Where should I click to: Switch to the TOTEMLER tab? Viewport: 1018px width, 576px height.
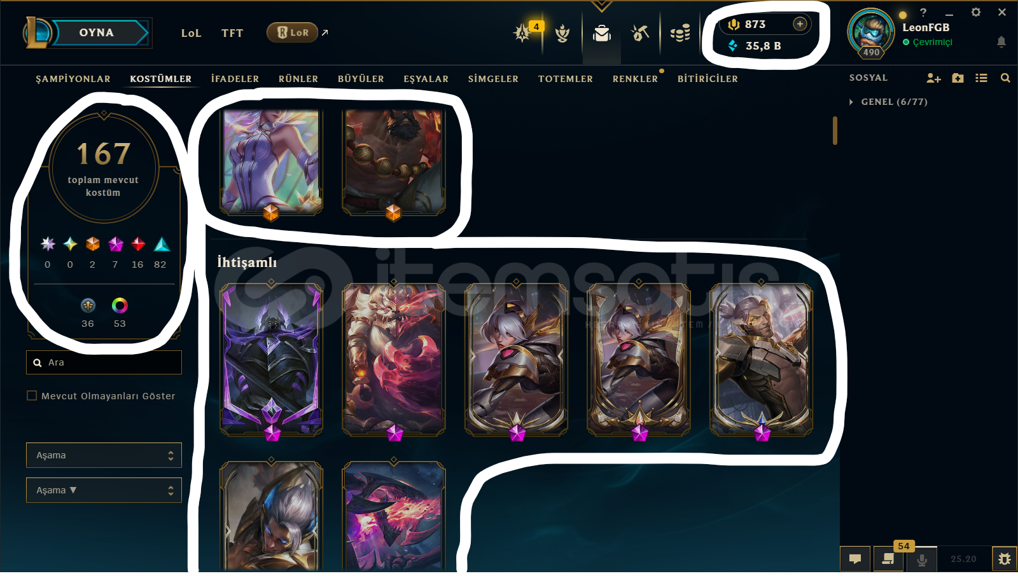point(566,79)
